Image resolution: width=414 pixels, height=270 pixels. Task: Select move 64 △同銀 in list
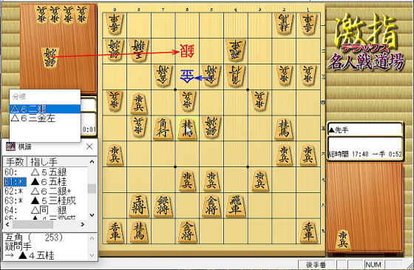click(45, 210)
